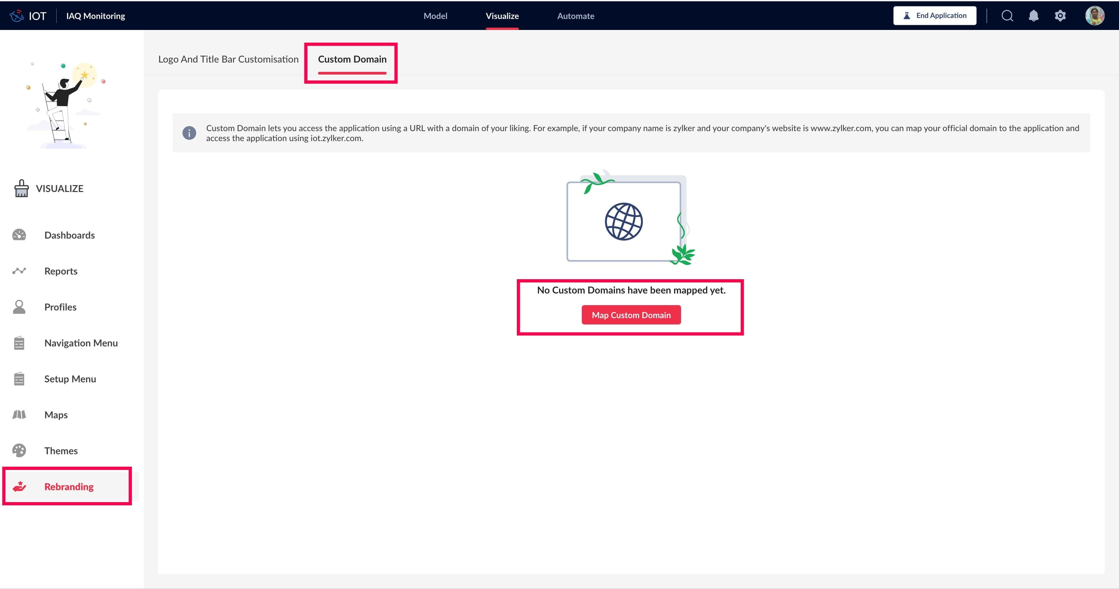Click the search magnifier icon
1119x589 pixels.
[x=1007, y=16]
